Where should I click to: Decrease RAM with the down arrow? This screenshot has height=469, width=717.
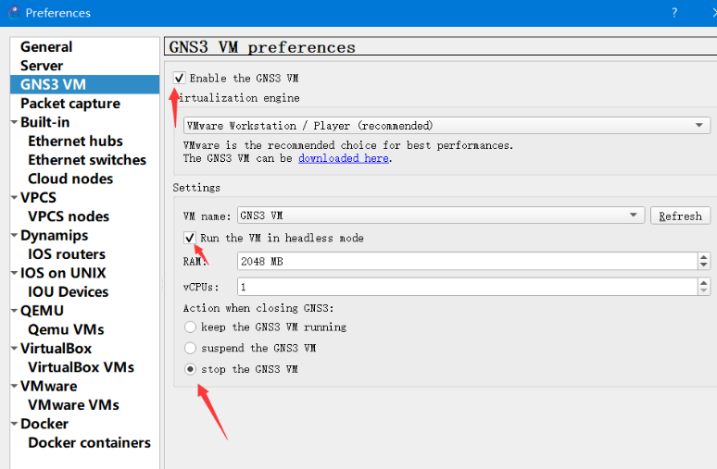(x=704, y=265)
